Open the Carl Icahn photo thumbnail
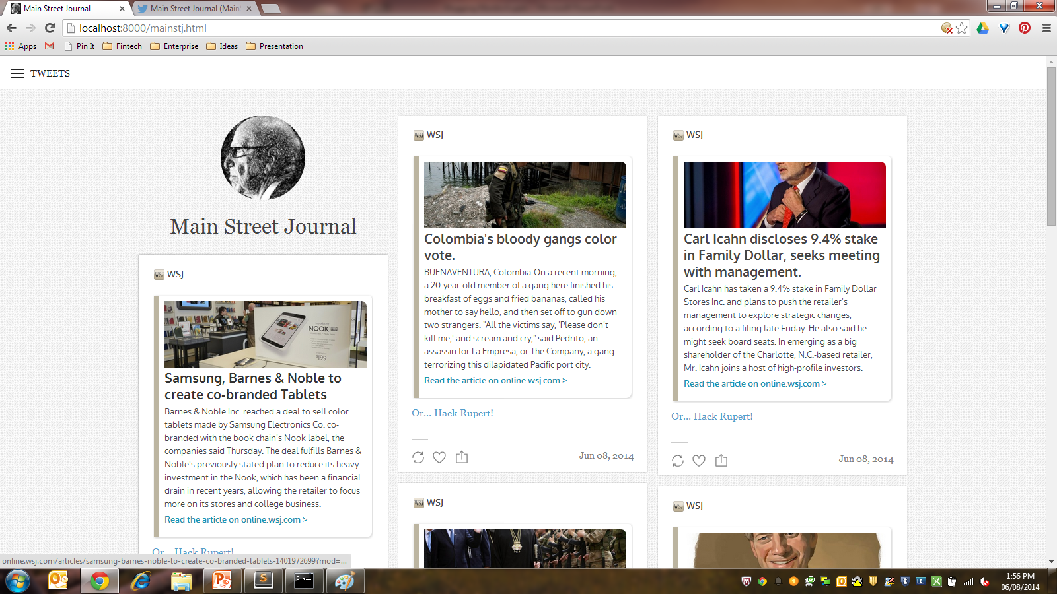This screenshot has height=594, width=1057. coord(785,195)
